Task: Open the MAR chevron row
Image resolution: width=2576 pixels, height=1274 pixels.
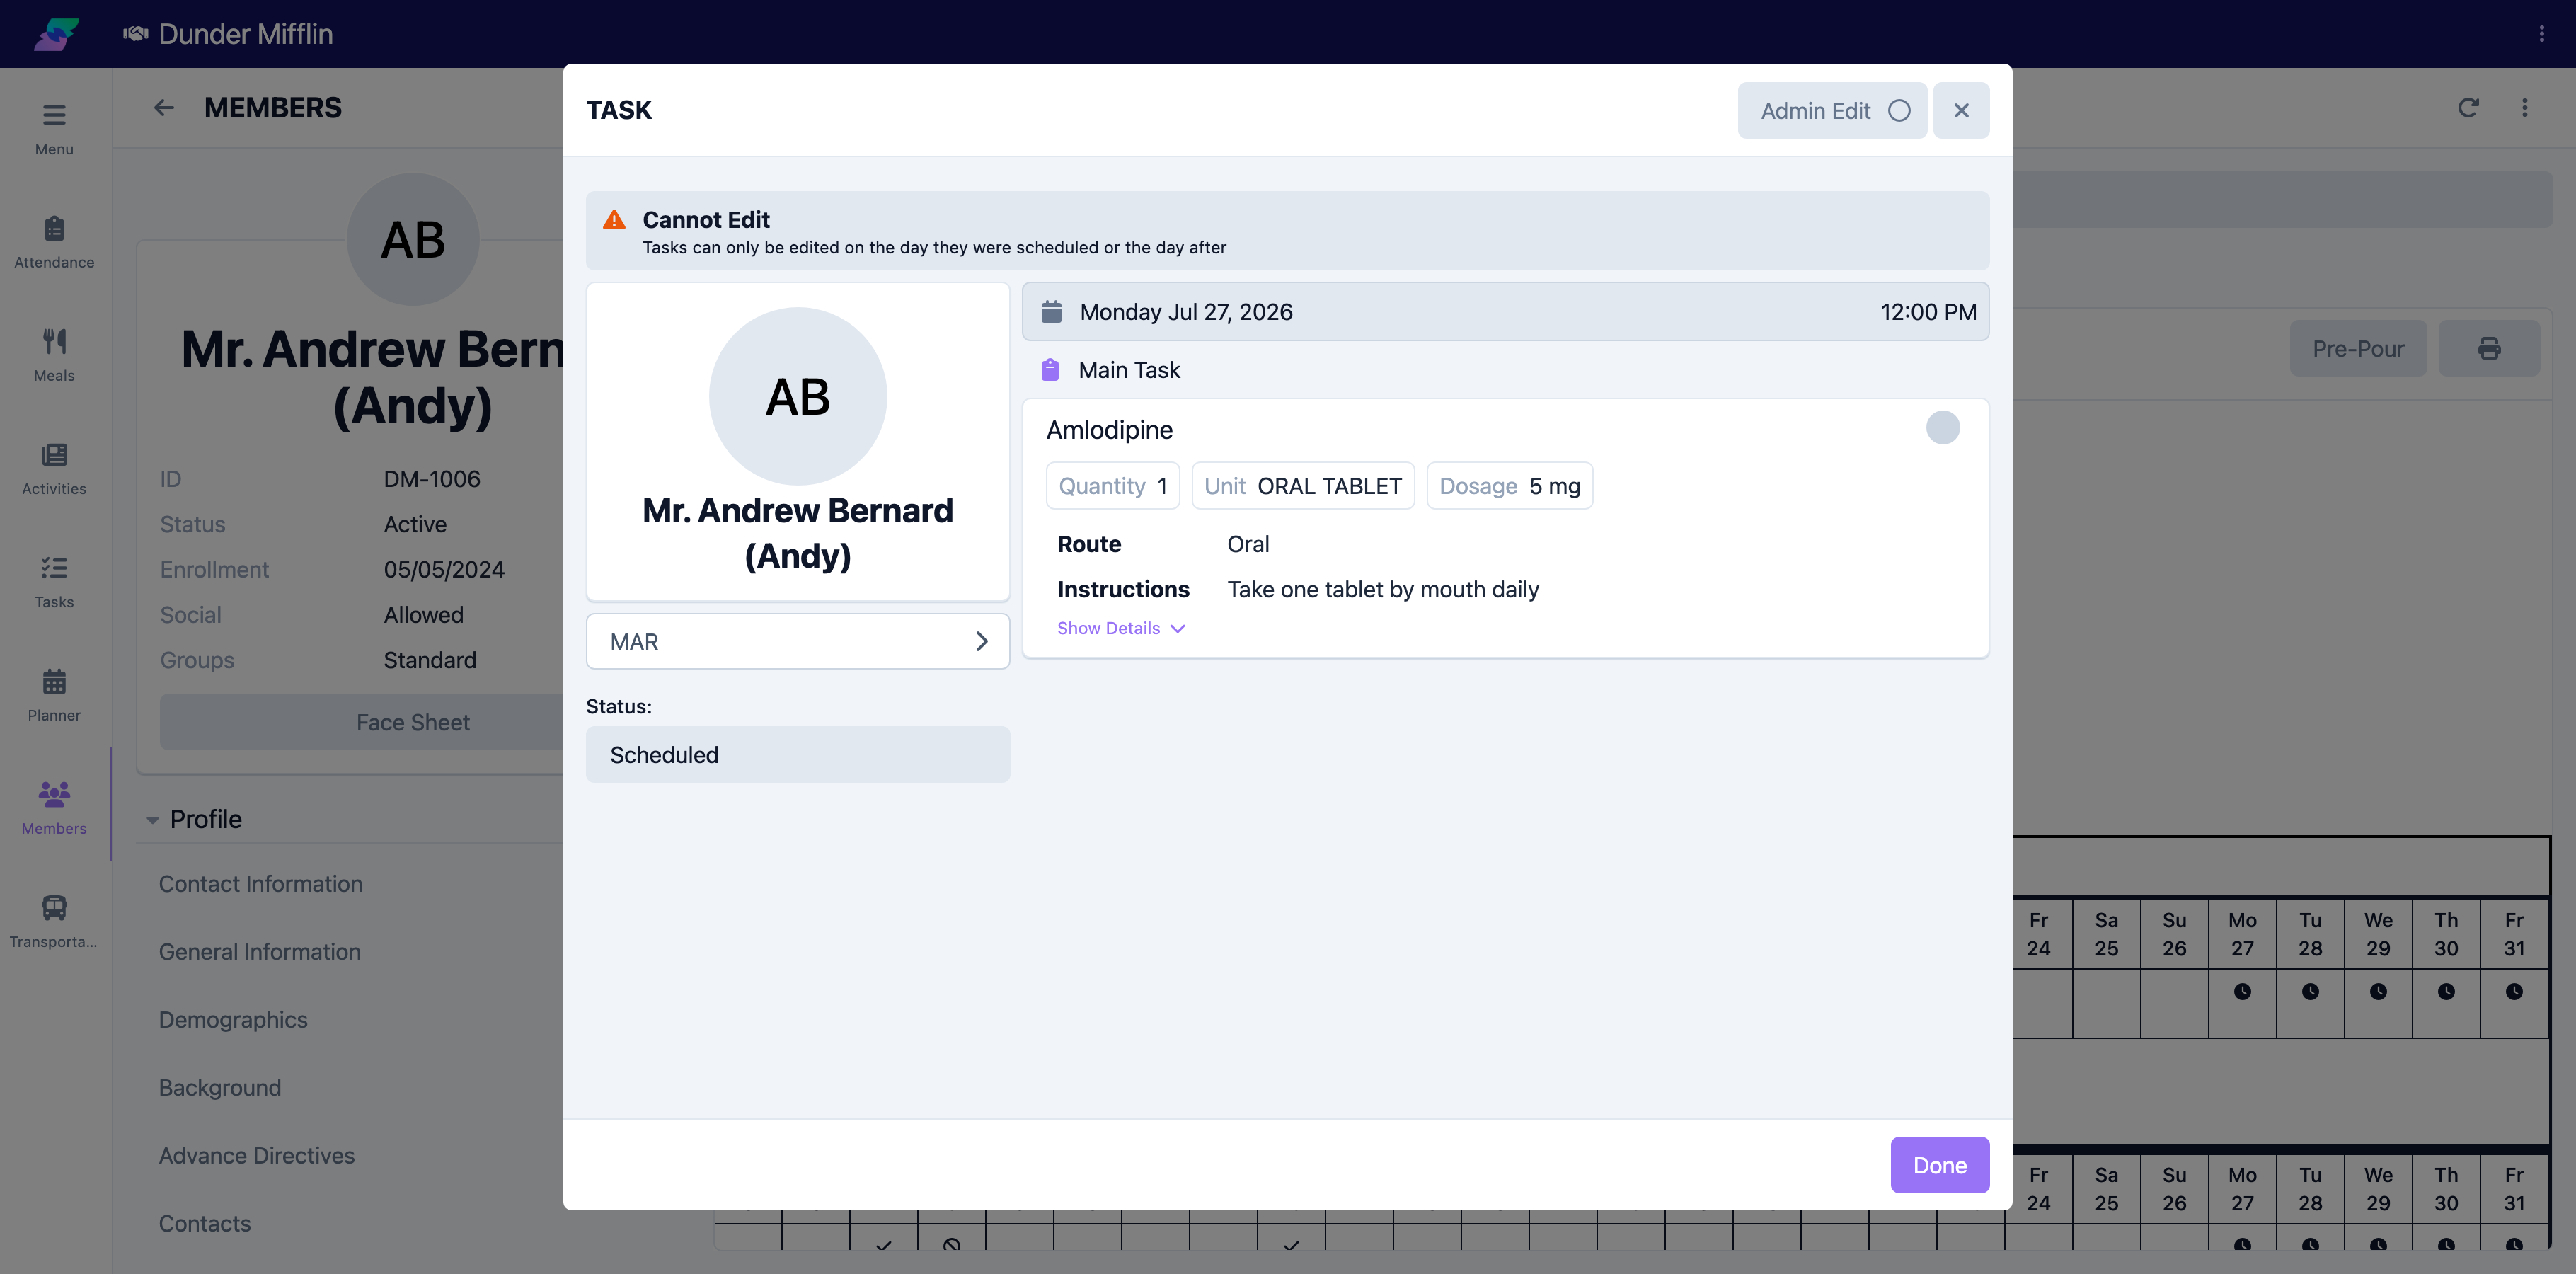Action: click(797, 641)
